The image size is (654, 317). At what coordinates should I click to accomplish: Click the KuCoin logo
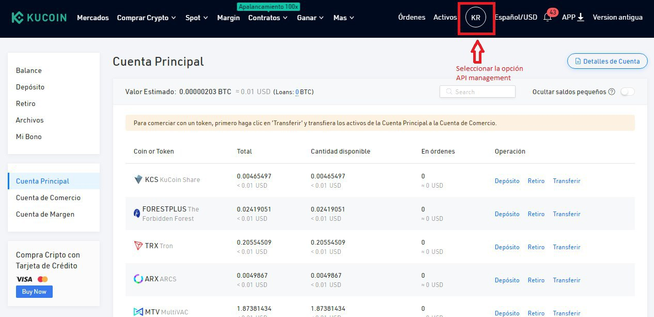(x=39, y=18)
